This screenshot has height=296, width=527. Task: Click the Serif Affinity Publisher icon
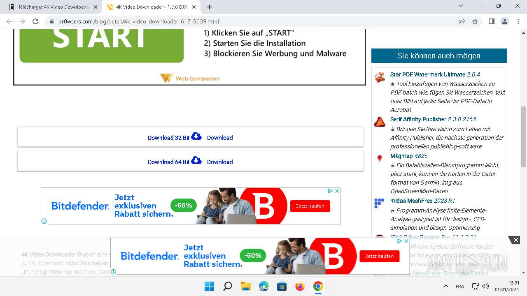pyautogui.click(x=380, y=122)
